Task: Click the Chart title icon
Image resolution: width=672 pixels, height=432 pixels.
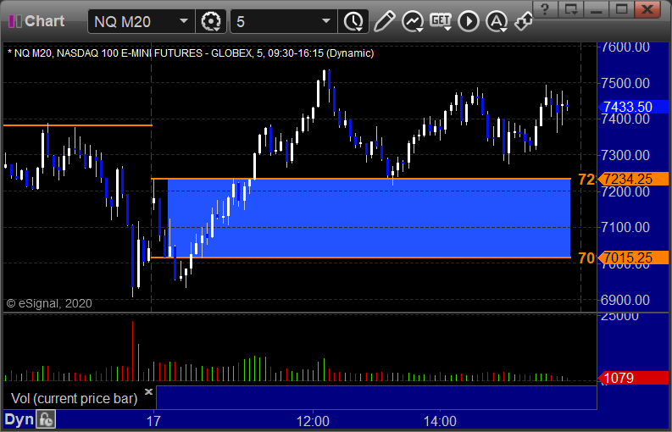Action: [15, 21]
